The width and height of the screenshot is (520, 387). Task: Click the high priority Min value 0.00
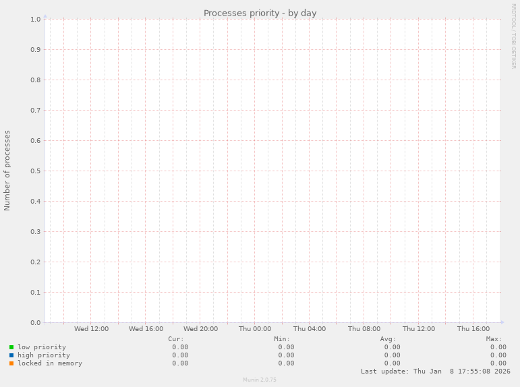286,355
